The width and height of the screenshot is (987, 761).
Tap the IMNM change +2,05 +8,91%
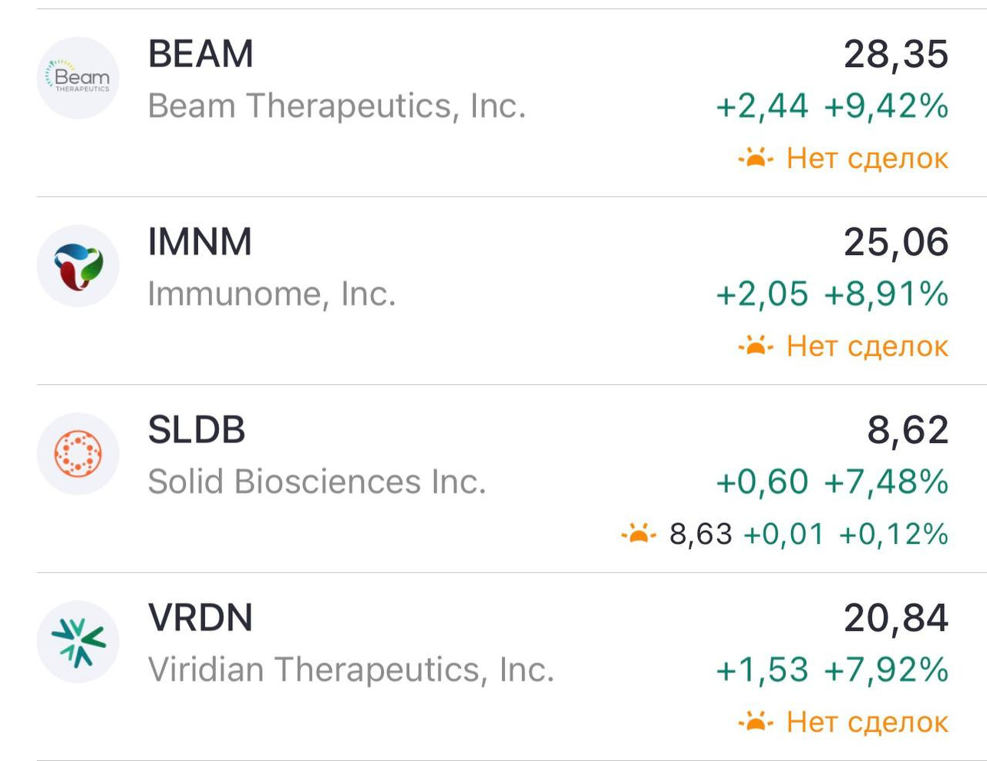832,293
